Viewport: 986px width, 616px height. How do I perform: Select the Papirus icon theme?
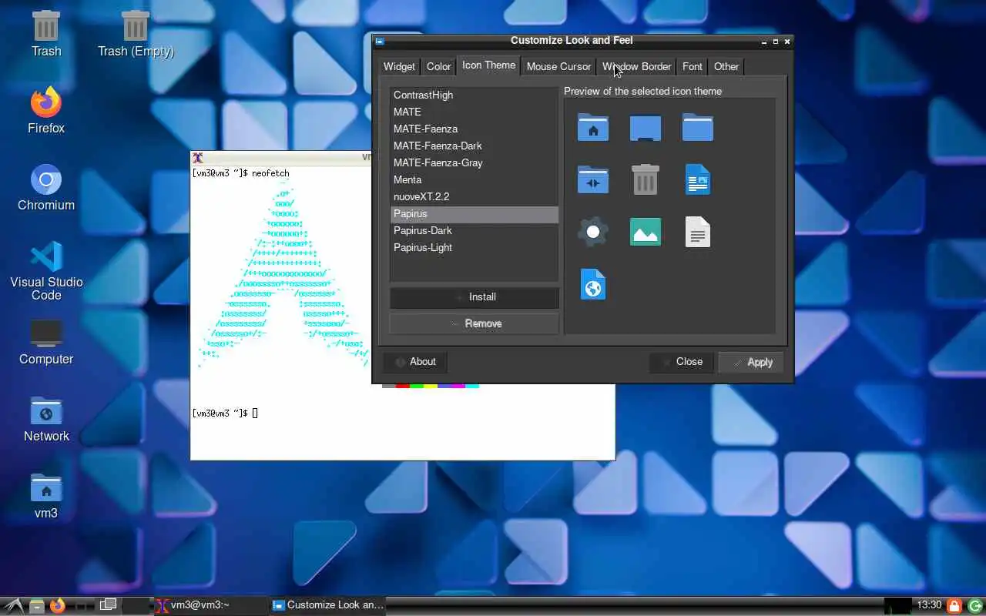point(474,213)
